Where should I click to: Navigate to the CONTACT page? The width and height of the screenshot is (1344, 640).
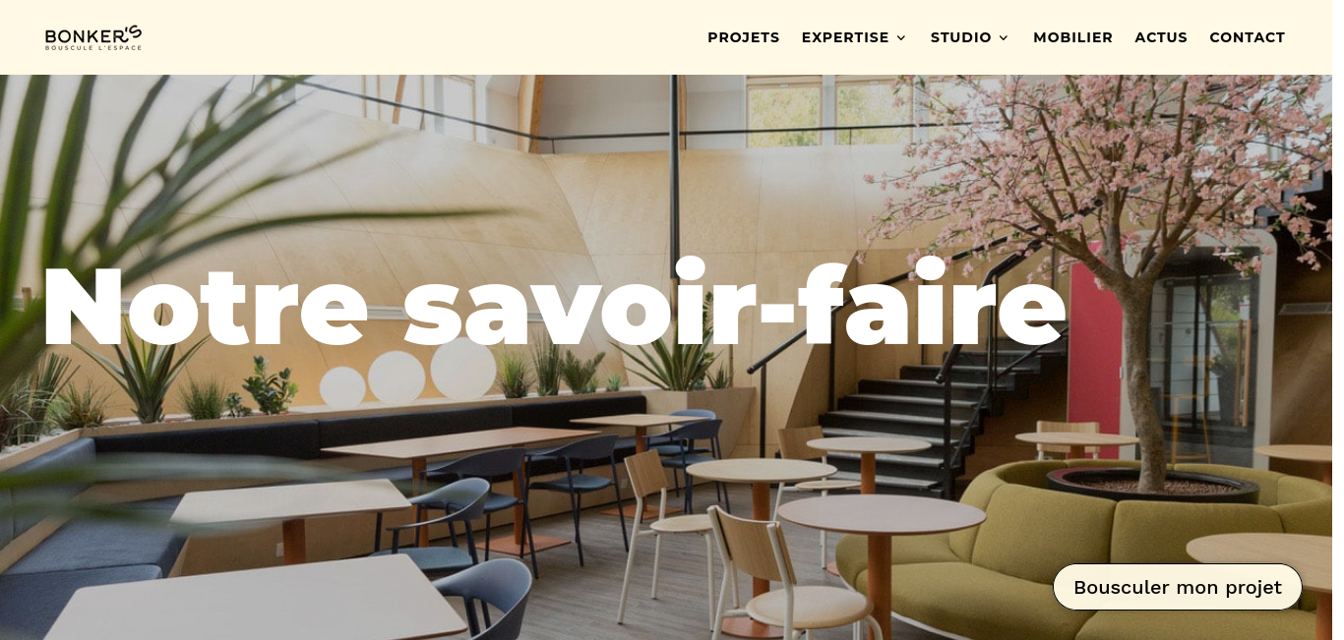[1248, 37]
